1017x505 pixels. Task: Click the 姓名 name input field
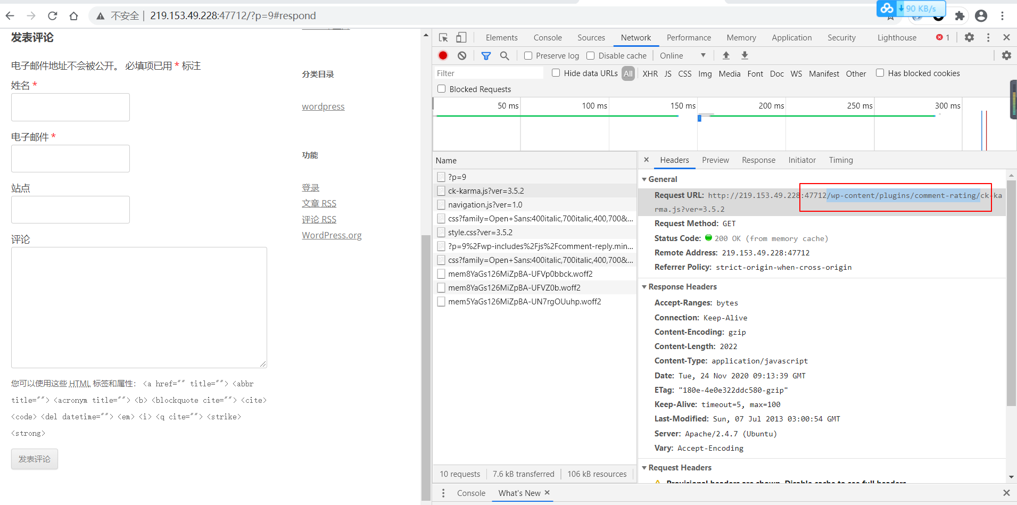point(70,107)
